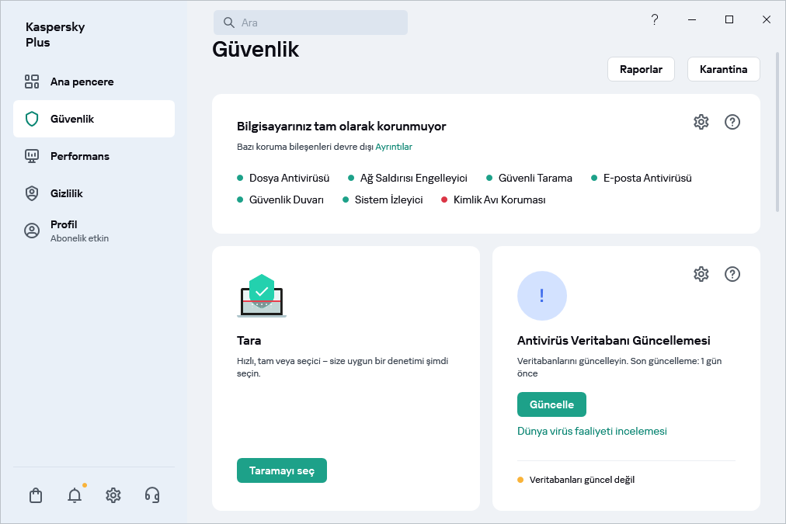Click the help question mark in title bar
This screenshot has width=786, height=524.
click(x=655, y=19)
